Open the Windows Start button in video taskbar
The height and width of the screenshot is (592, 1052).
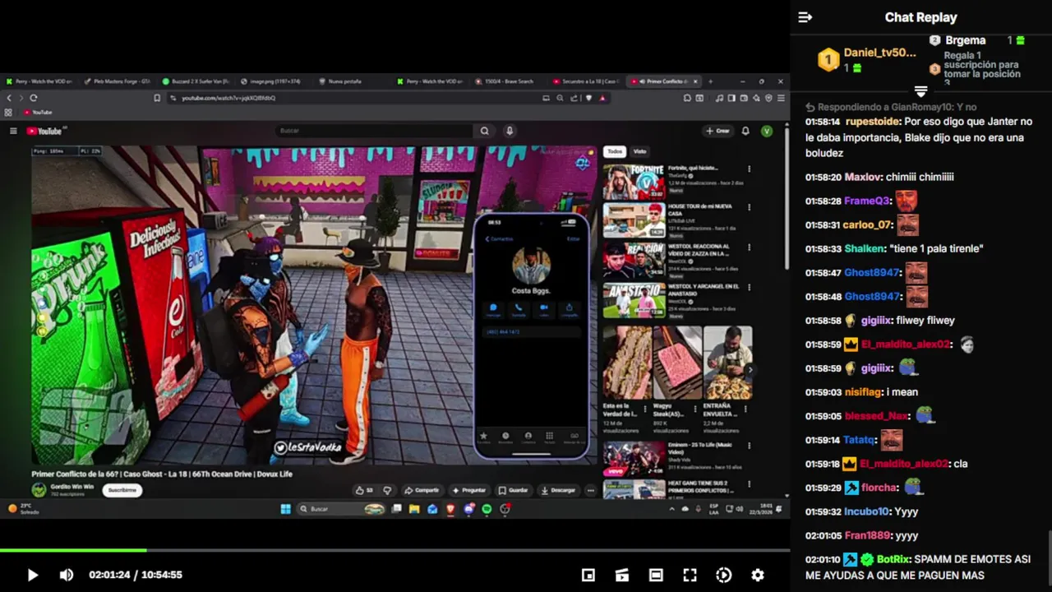coord(285,509)
